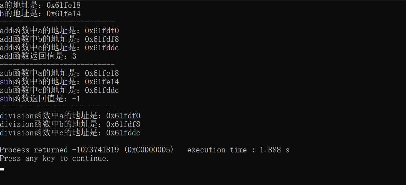Screen dimensions: 406x185
Task: Click the "Press any key to continue." line
Action: click(x=54, y=158)
